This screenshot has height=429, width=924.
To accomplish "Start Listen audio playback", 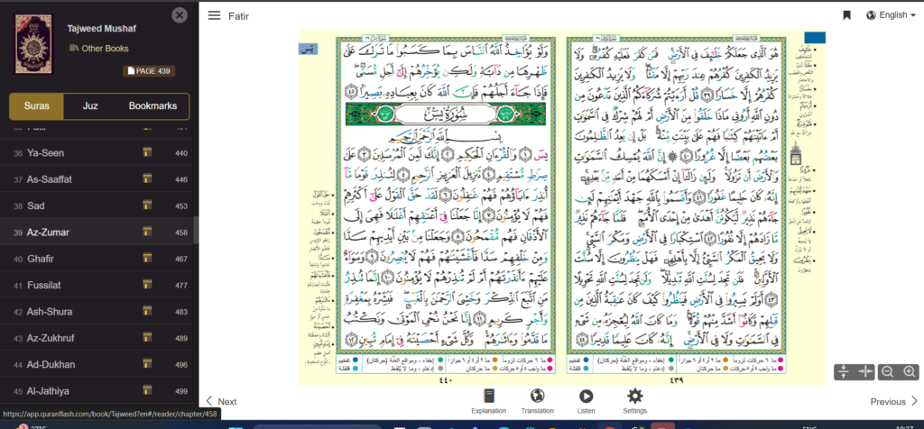I will point(586,401).
